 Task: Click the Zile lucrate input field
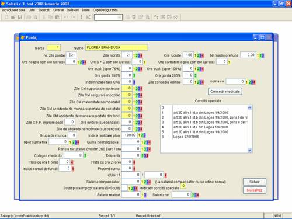point(127,55)
